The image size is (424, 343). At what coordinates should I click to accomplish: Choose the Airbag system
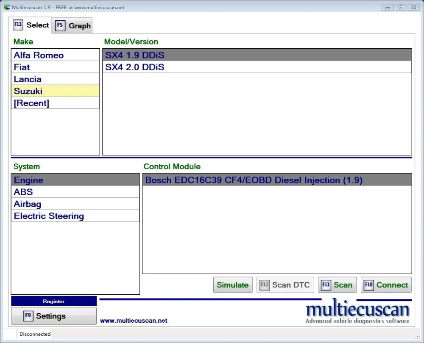[75, 204]
